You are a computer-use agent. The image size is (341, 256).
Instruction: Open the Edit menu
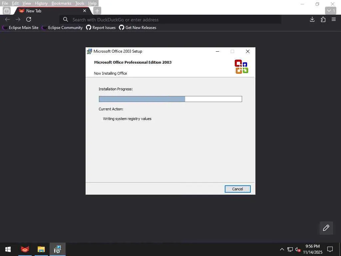15,3
